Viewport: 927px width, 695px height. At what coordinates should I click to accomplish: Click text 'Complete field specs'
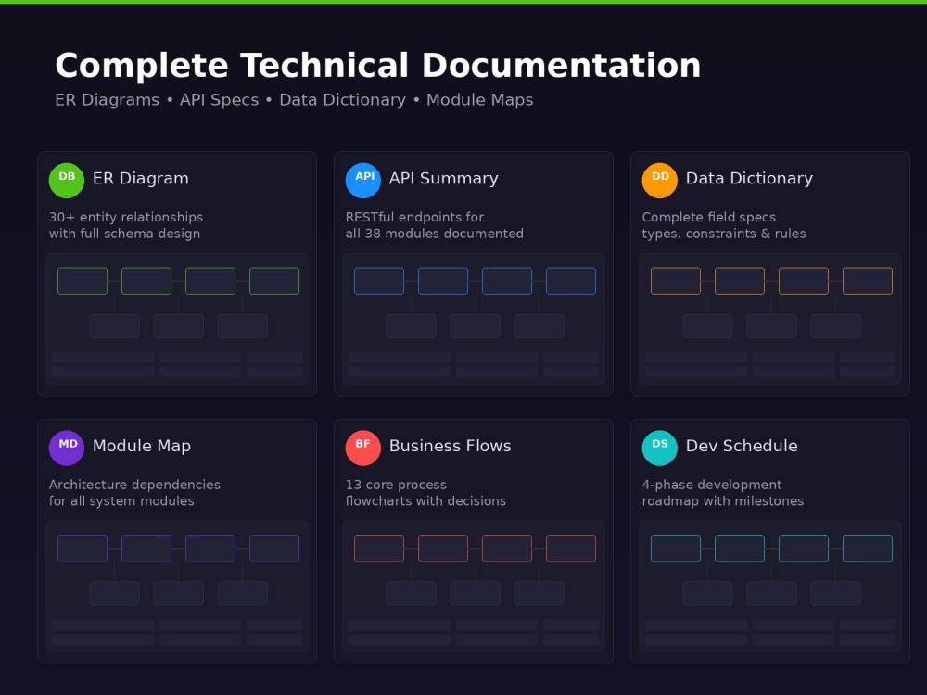[x=709, y=218]
